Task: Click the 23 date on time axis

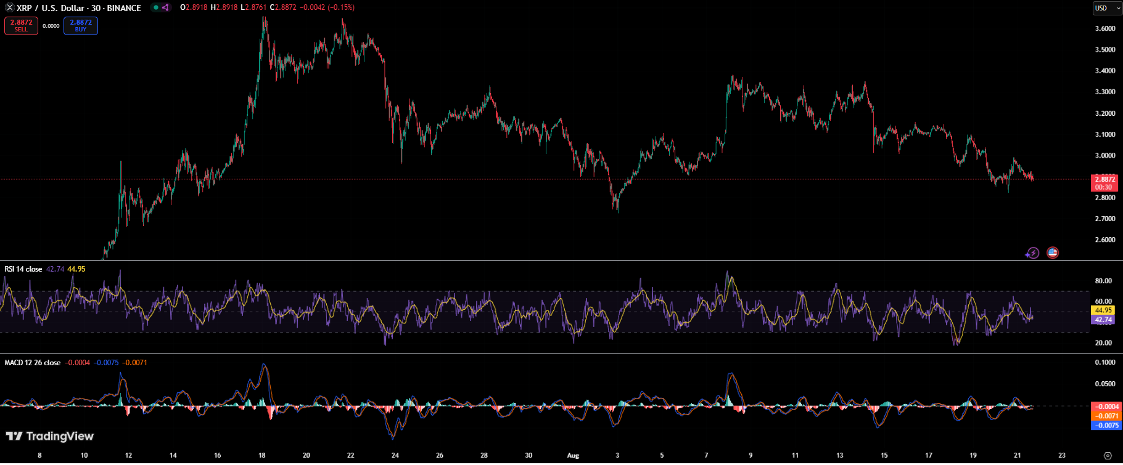Action: [1062, 456]
